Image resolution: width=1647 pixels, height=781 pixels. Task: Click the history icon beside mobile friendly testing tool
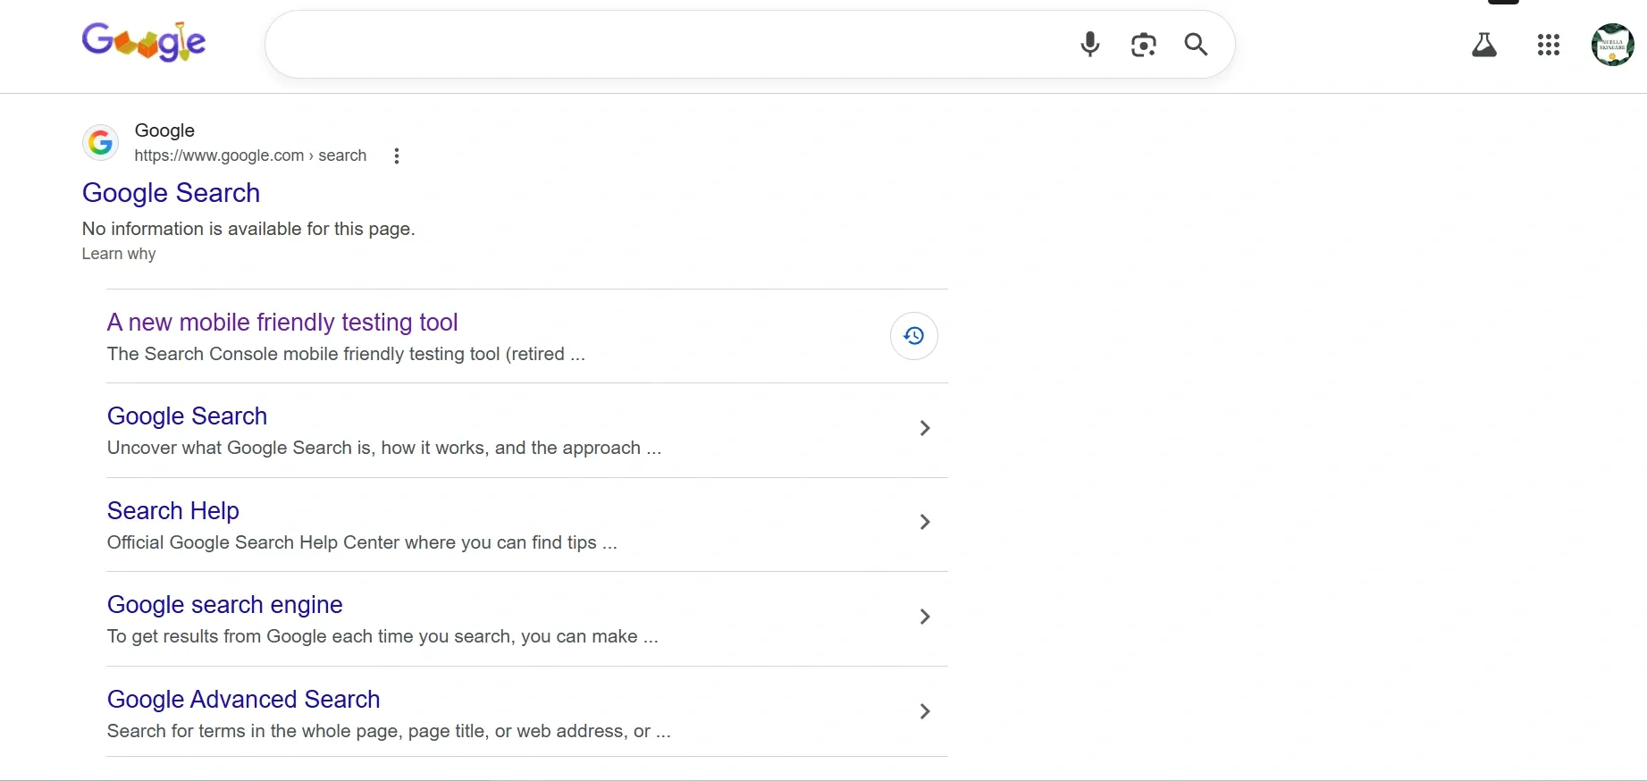pos(914,336)
